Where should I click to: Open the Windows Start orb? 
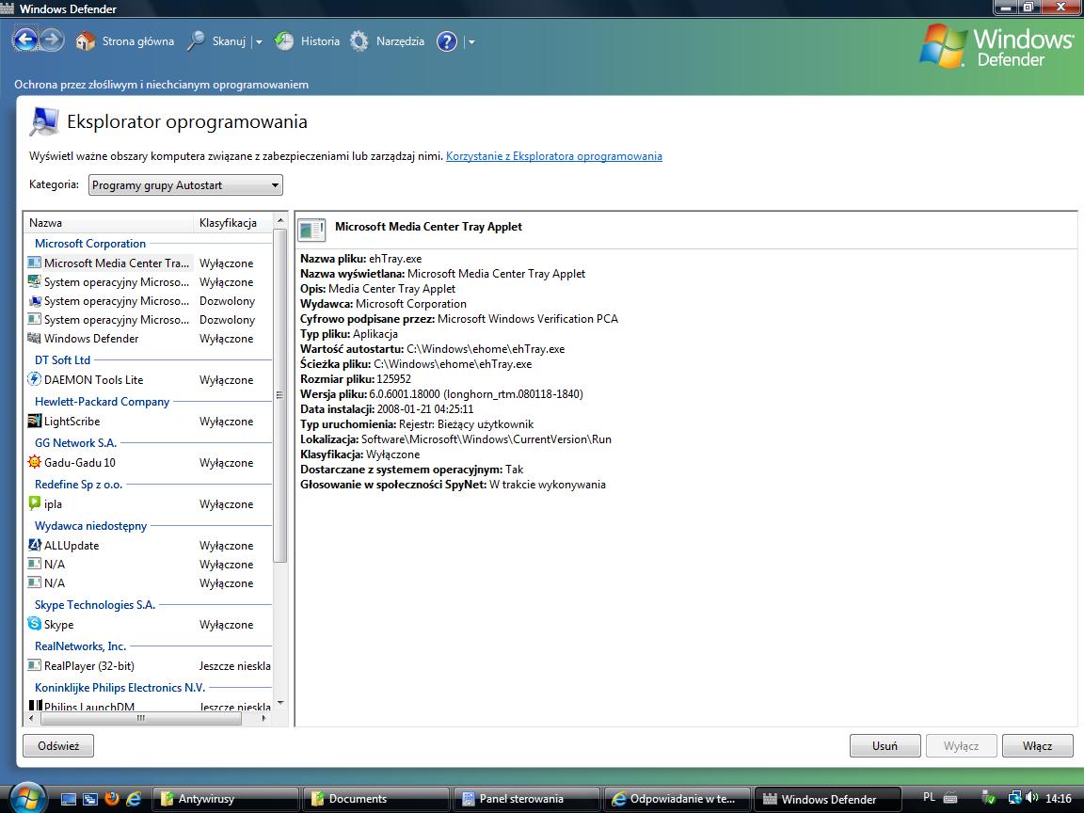(x=26, y=798)
